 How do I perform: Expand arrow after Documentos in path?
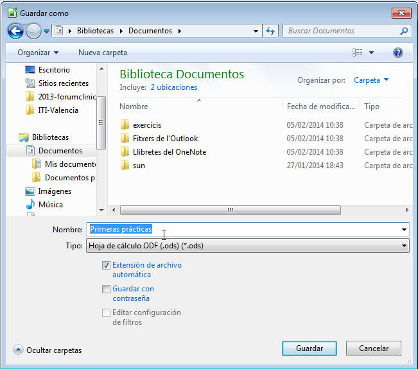click(x=180, y=31)
